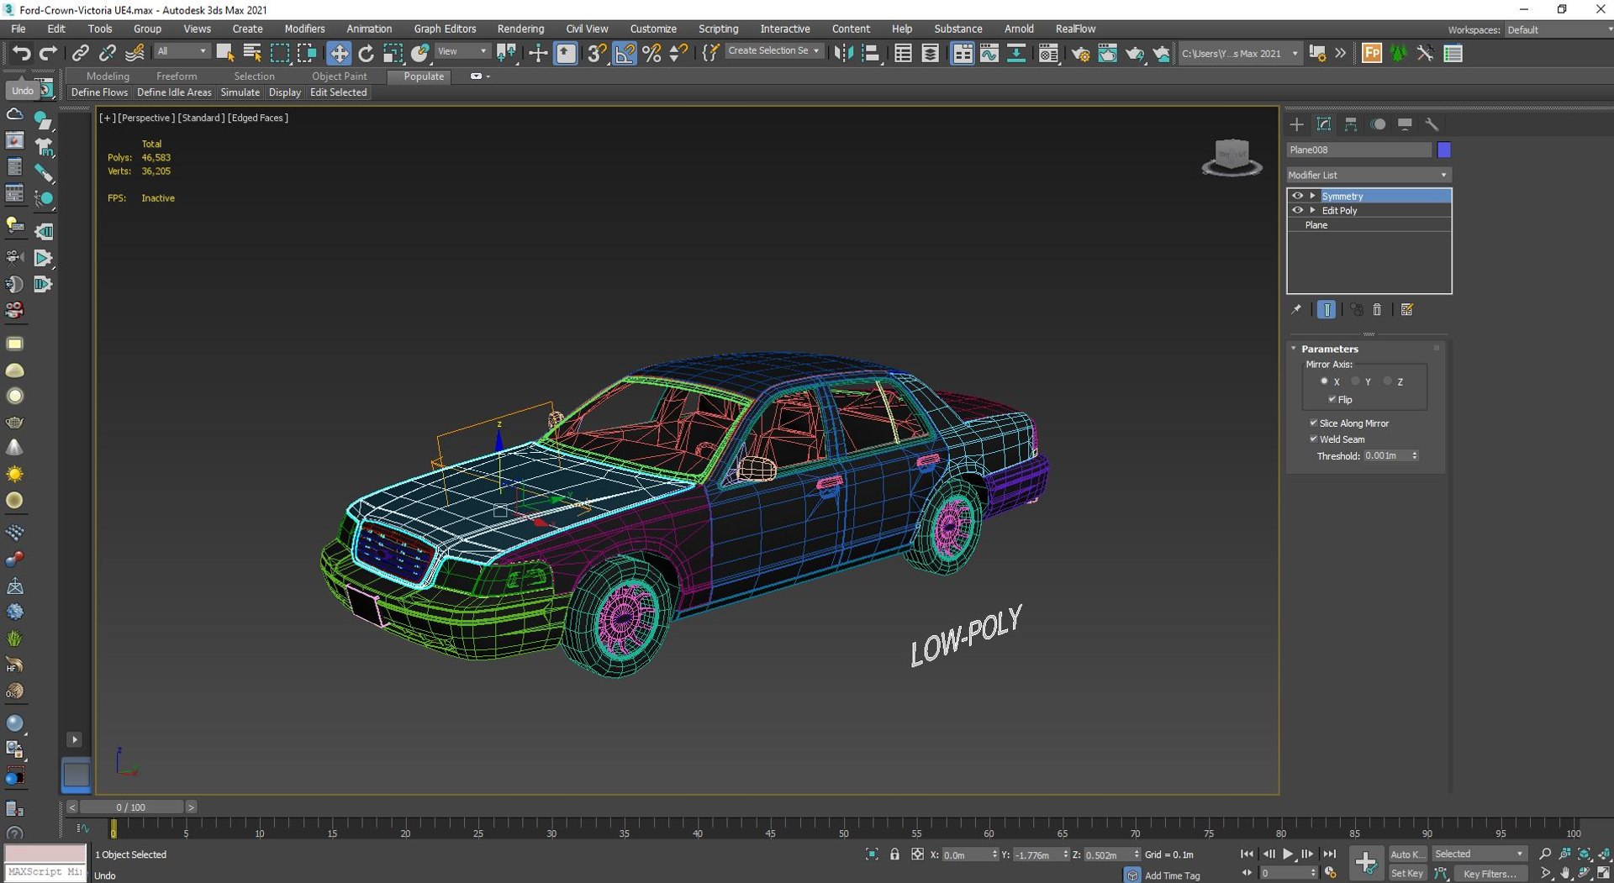This screenshot has height=883, width=1614.
Task: Click Select Object arrow tool
Action: pyautogui.click(x=224, y=53)
